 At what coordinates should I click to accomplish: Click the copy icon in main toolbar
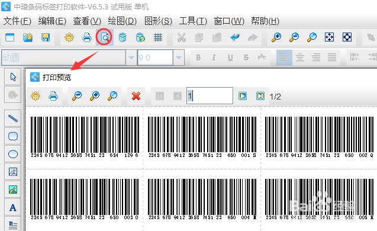tap(199, 37)
